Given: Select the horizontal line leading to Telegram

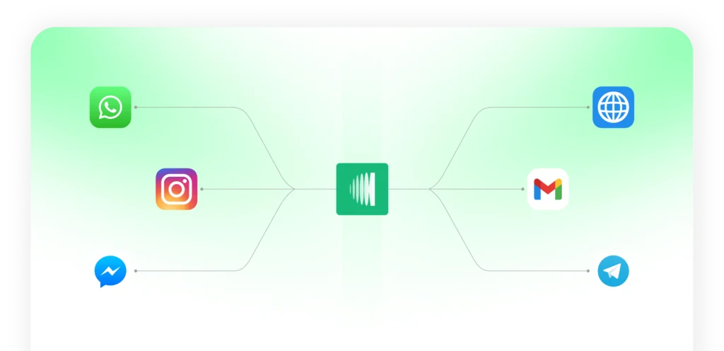Looking at the screenshot, I should click(x=537, y=271).
